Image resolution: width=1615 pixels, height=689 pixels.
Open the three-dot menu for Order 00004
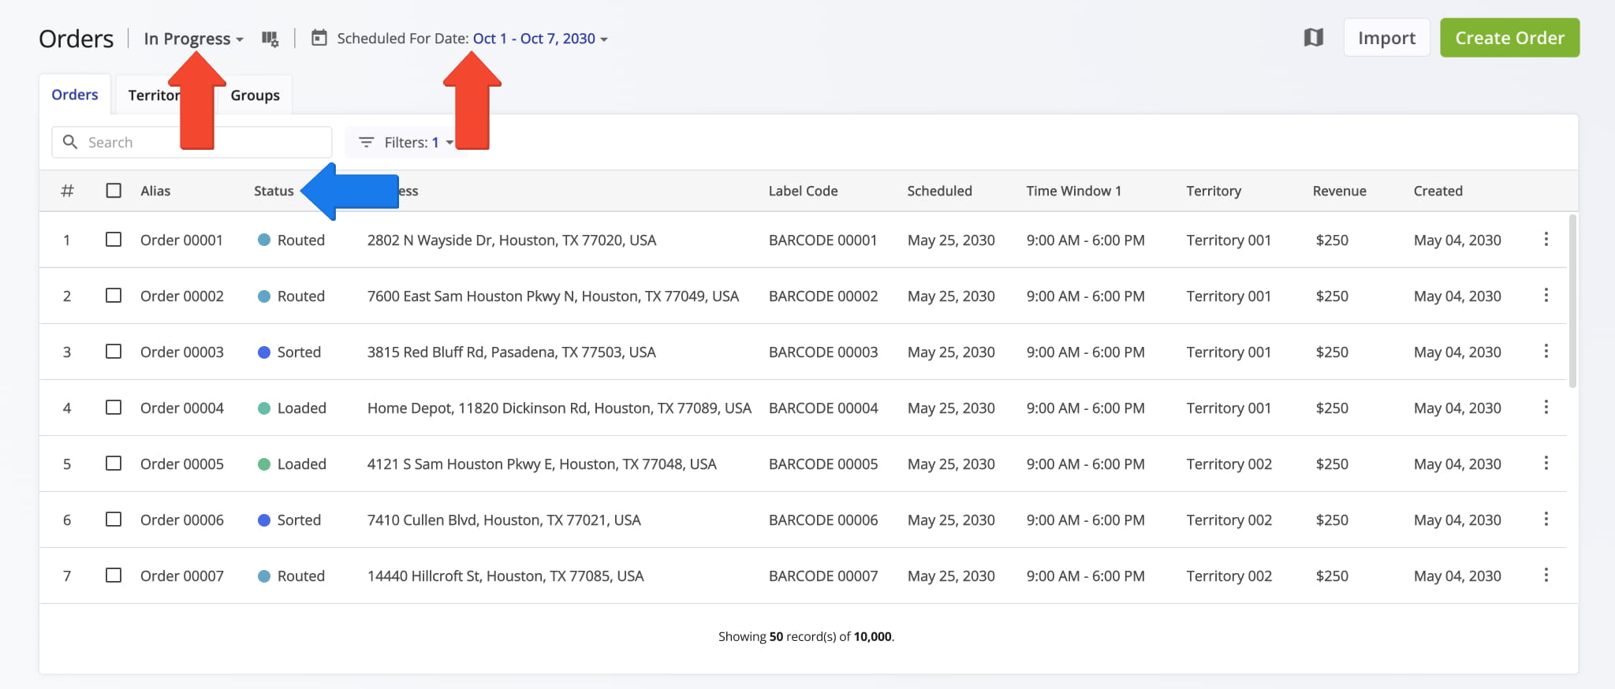coord(1546,407)
